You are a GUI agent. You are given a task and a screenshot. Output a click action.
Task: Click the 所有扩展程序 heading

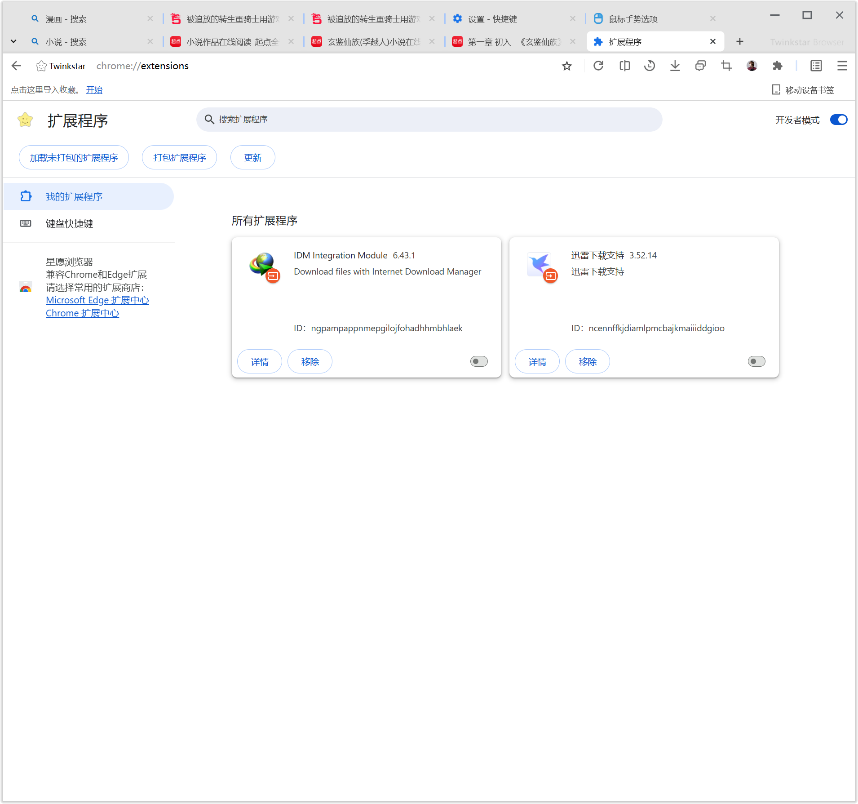(265, 221)
